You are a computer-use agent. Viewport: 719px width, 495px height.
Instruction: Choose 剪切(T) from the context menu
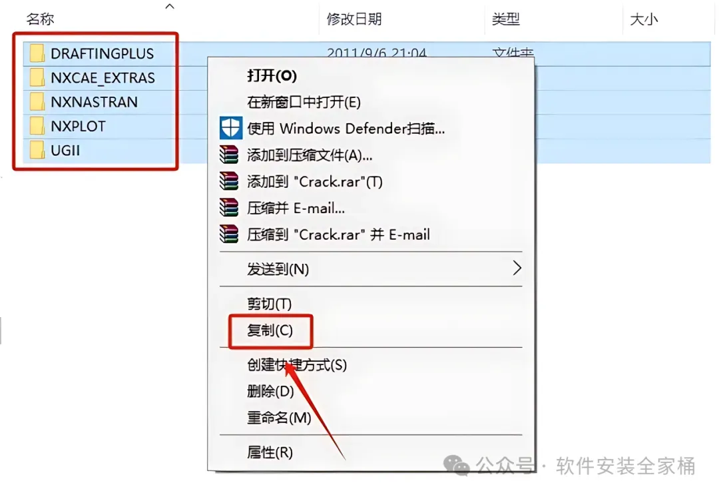[x=269, y=304]
